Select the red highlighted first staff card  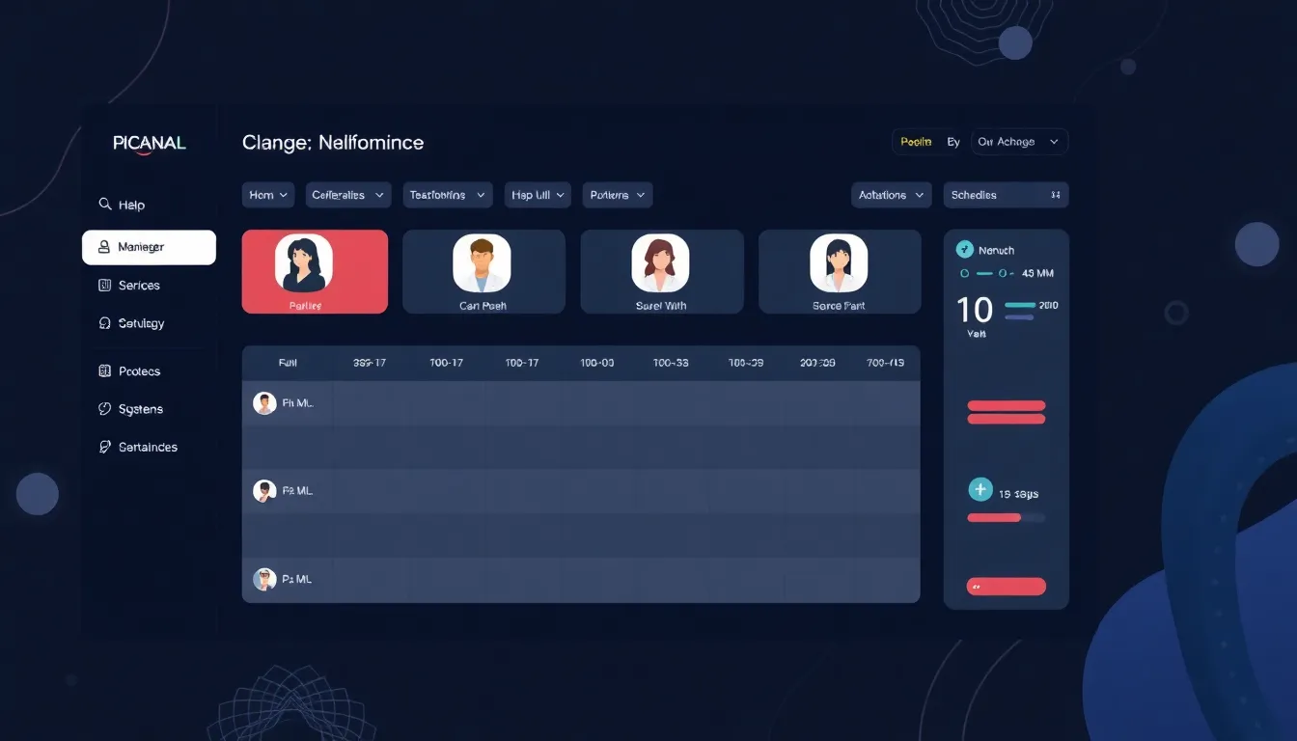(x=315, y=271)
